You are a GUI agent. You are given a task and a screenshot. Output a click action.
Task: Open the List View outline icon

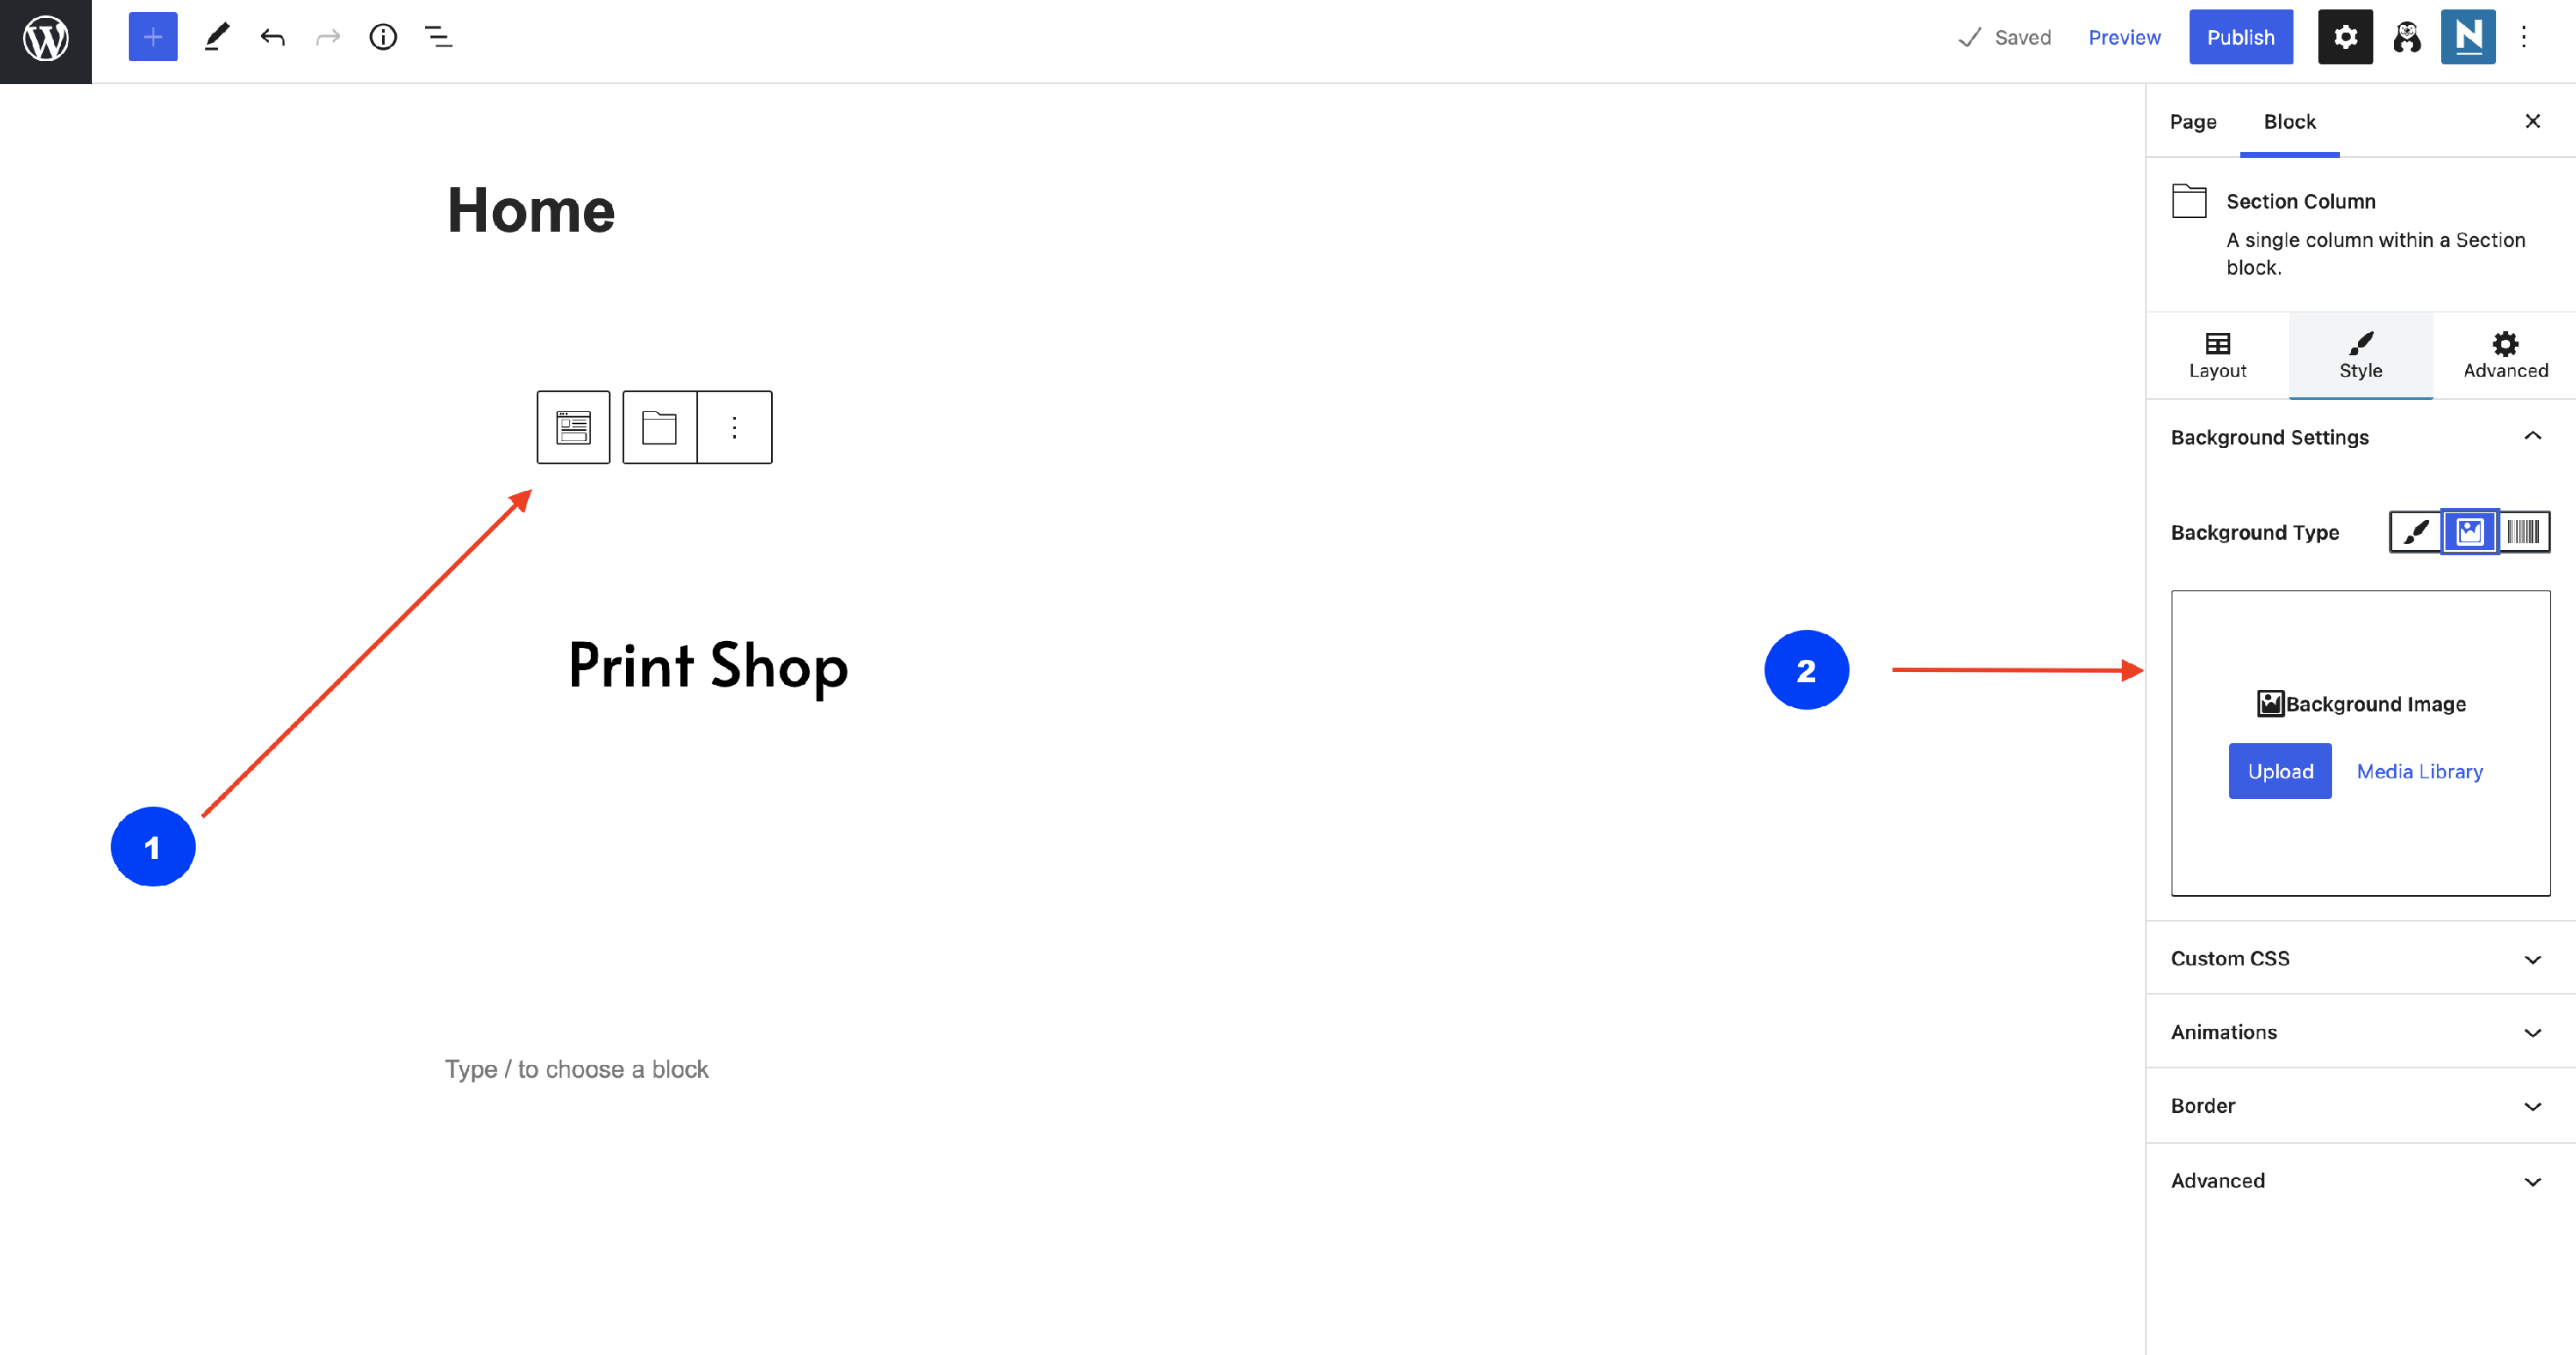[x=438, y=37]
